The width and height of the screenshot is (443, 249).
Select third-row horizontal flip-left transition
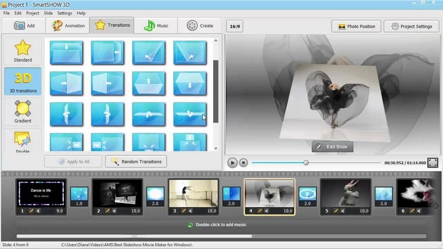[66, 114]
